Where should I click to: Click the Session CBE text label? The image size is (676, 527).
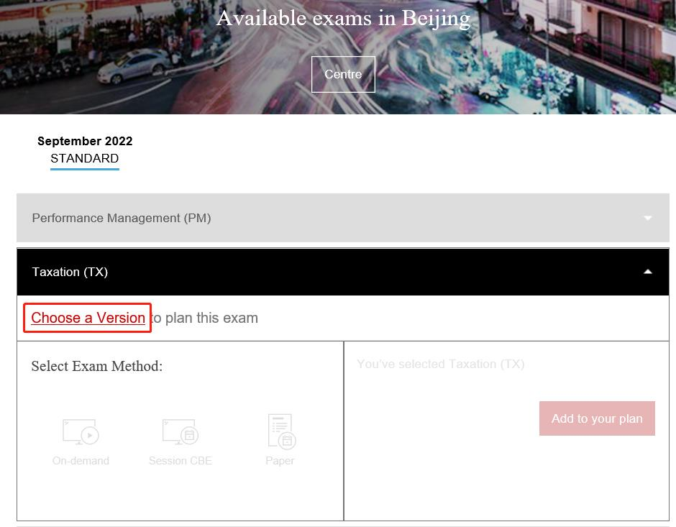coord(180,461)
